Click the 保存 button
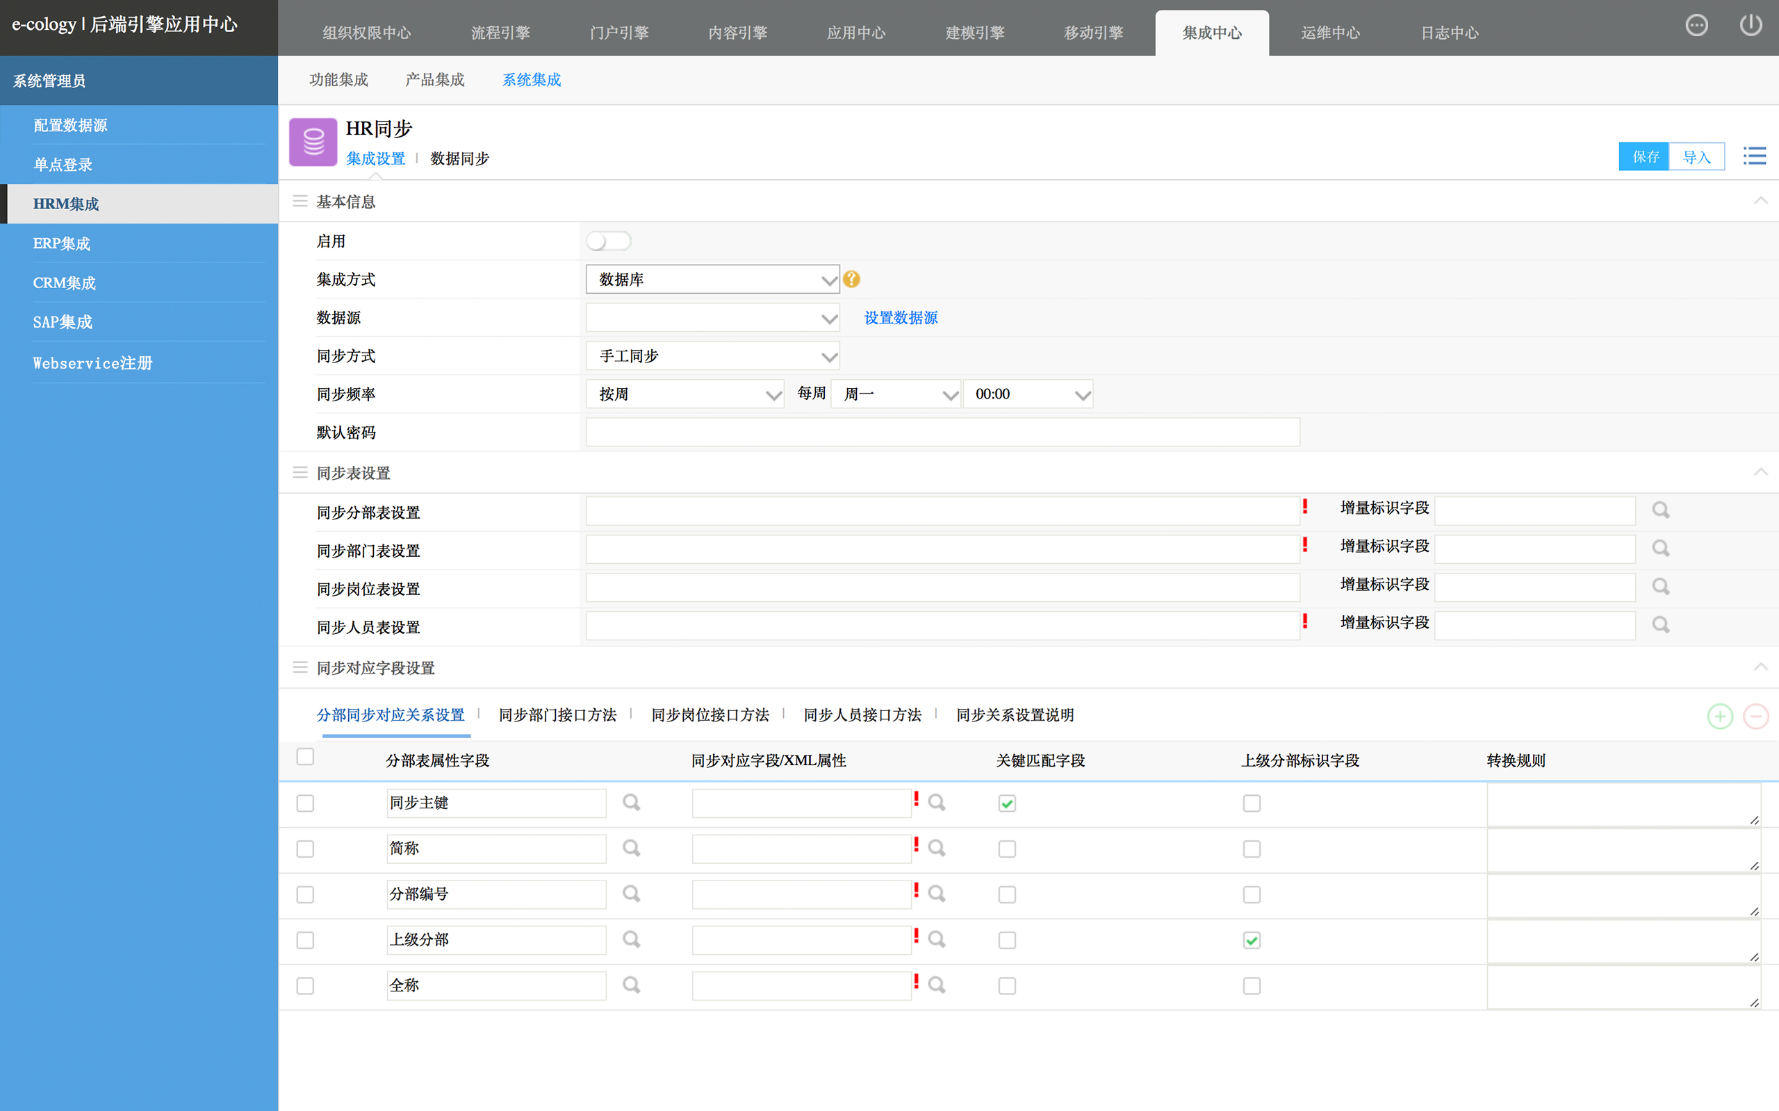Viewport: 1779px width, 1111px height. click(1643, 156)
